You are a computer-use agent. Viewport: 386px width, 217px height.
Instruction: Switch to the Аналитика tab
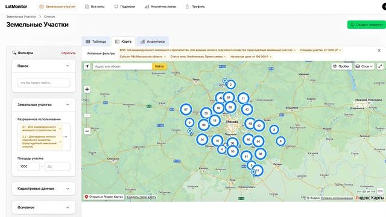click(153, 42)
